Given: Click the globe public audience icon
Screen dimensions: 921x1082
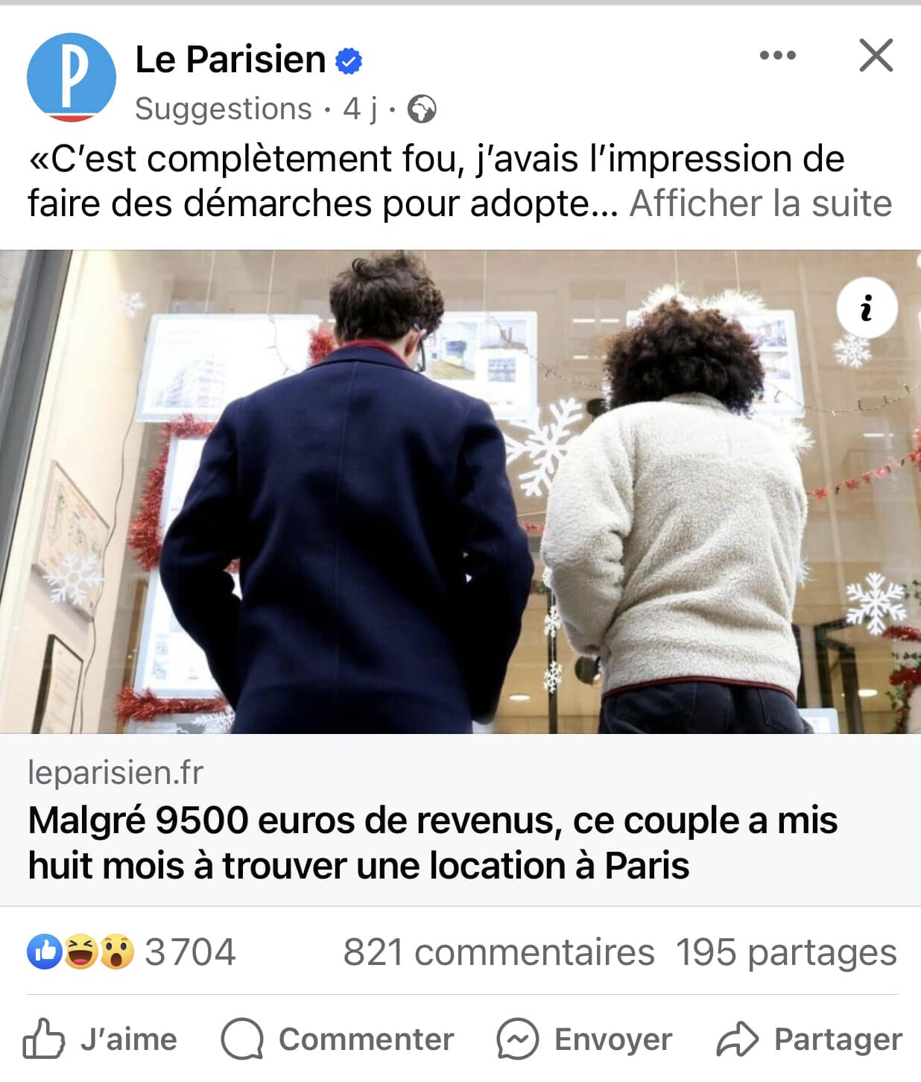Looking at the screenshot, I should (x=422, y=110).
